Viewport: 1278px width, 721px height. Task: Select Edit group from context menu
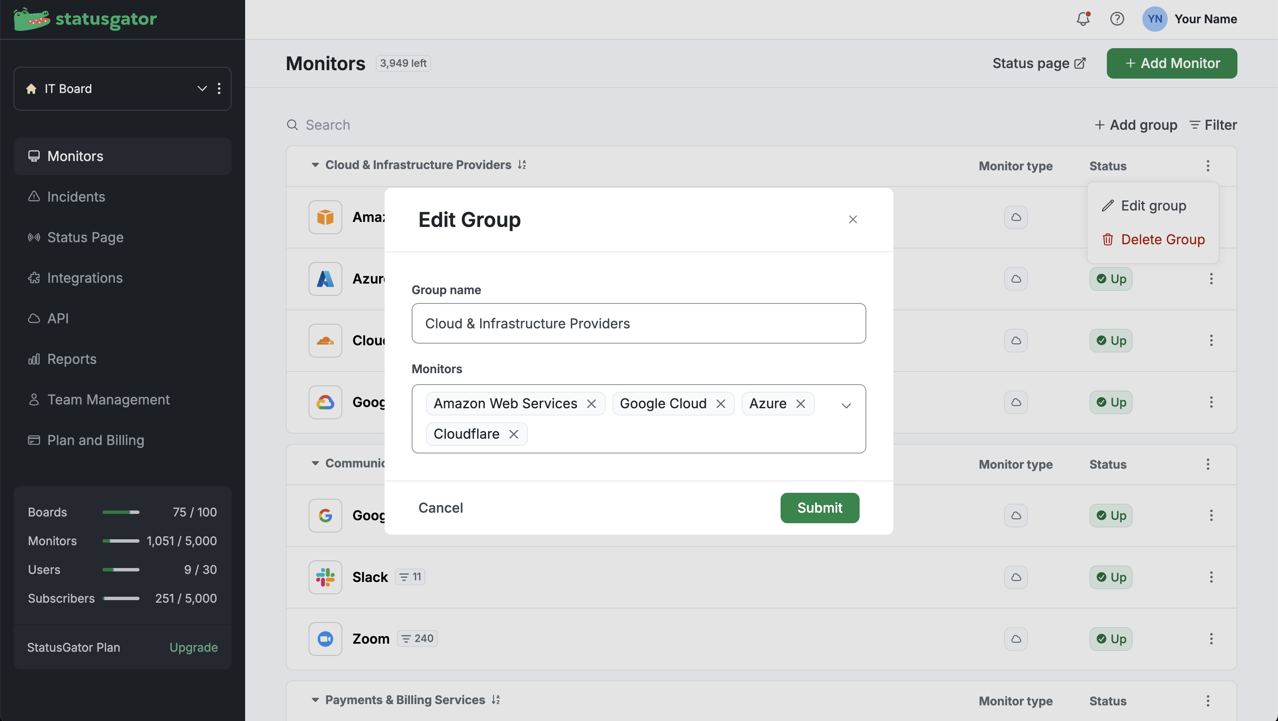1152,205
